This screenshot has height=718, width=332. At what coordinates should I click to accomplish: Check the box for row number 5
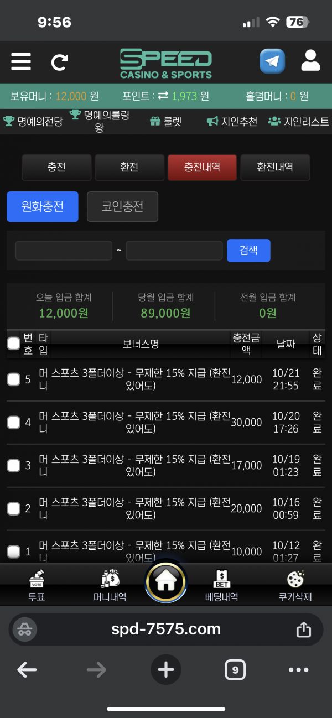[x=14, y=379]
